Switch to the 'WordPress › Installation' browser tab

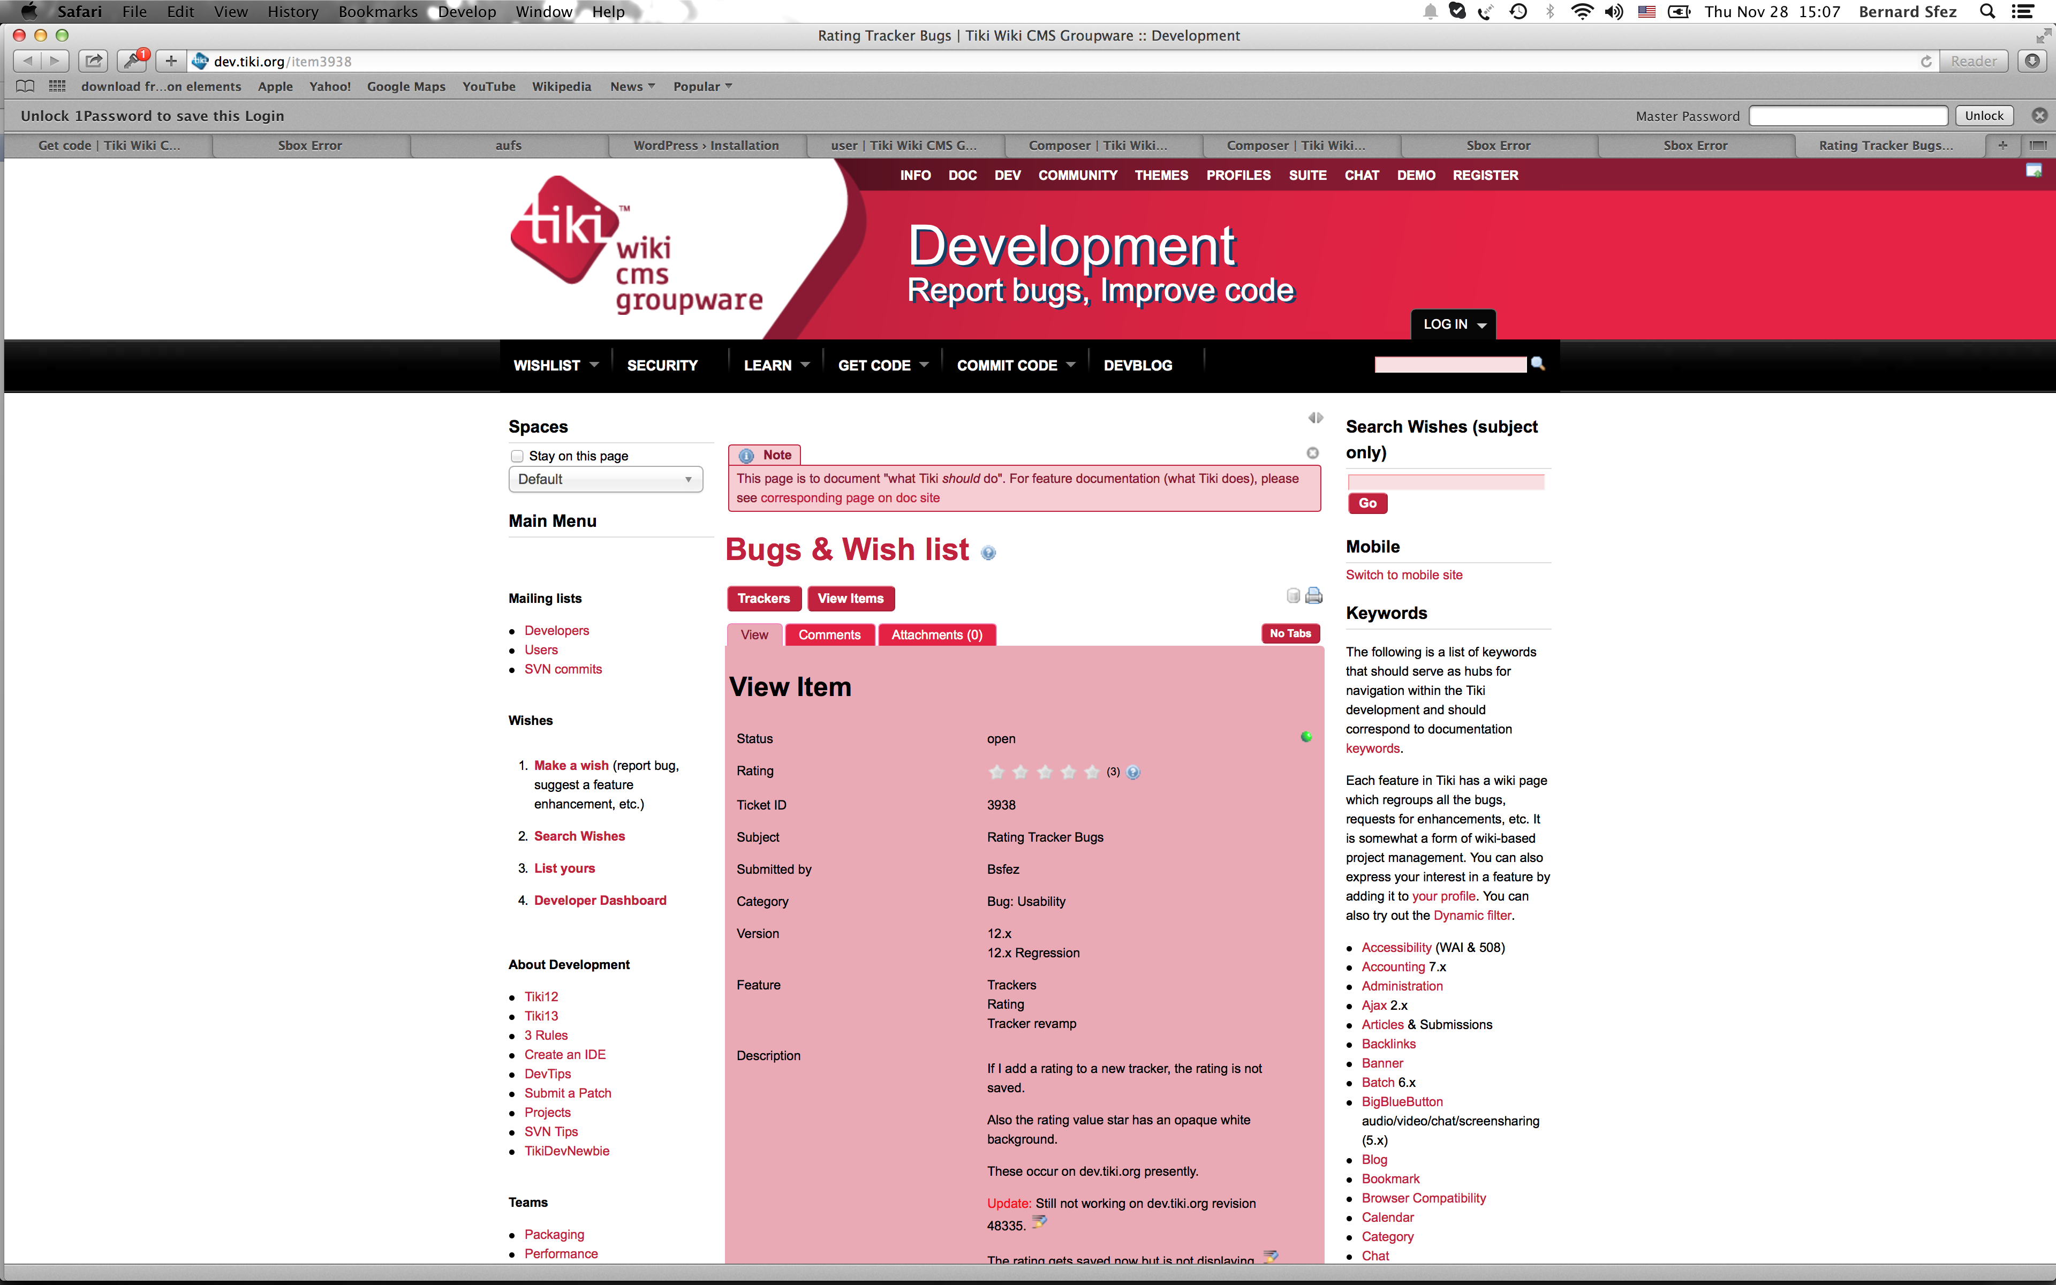(706, 145)
